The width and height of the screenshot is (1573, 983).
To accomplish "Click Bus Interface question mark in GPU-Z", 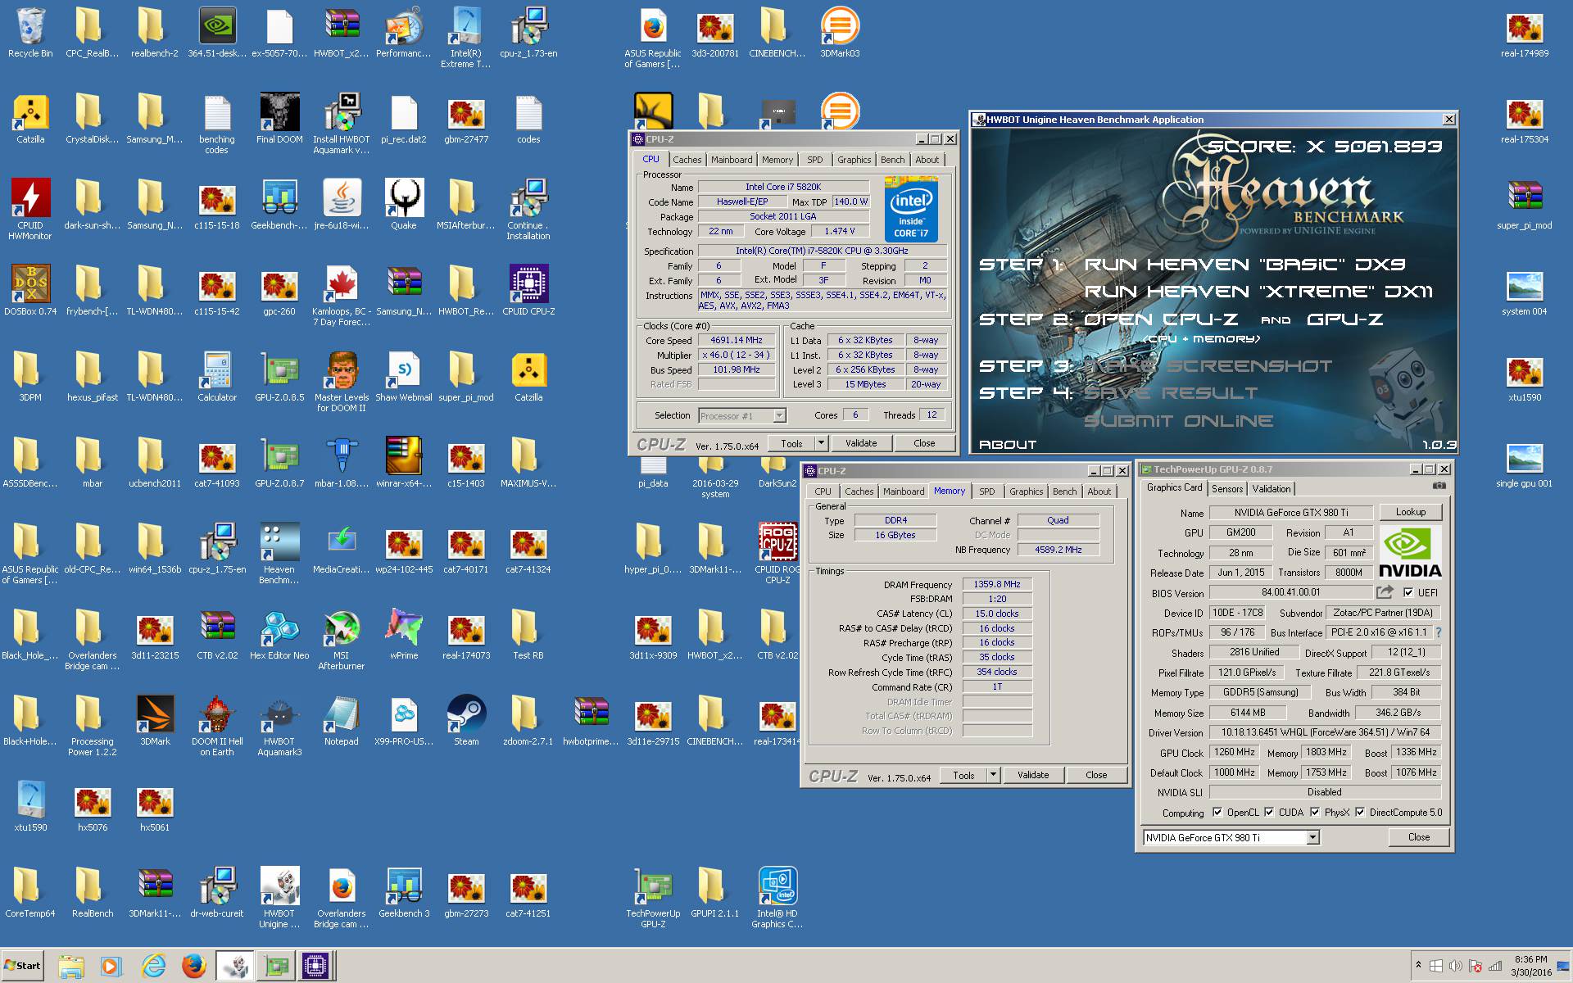I will click(1438, 632).
